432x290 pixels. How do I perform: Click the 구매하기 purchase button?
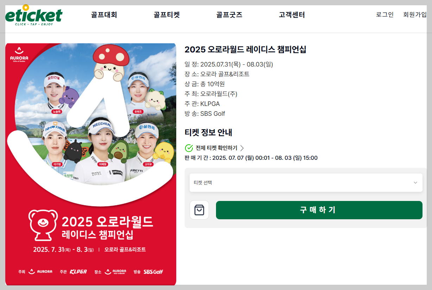coord(319,210)
